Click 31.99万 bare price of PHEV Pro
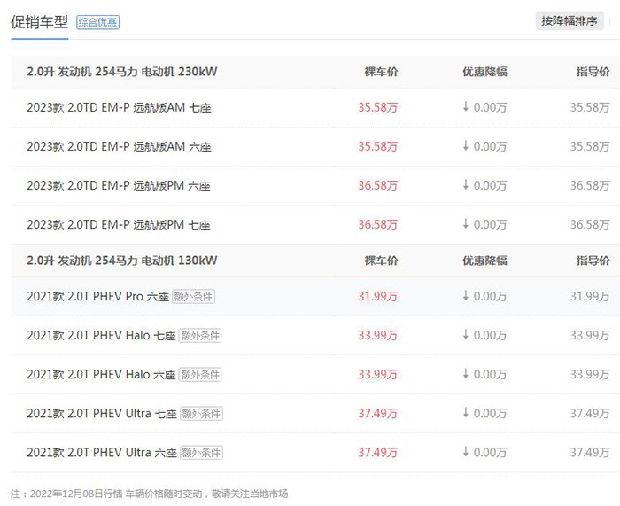Viewport: 620px width, 506px height. (377, 297)
